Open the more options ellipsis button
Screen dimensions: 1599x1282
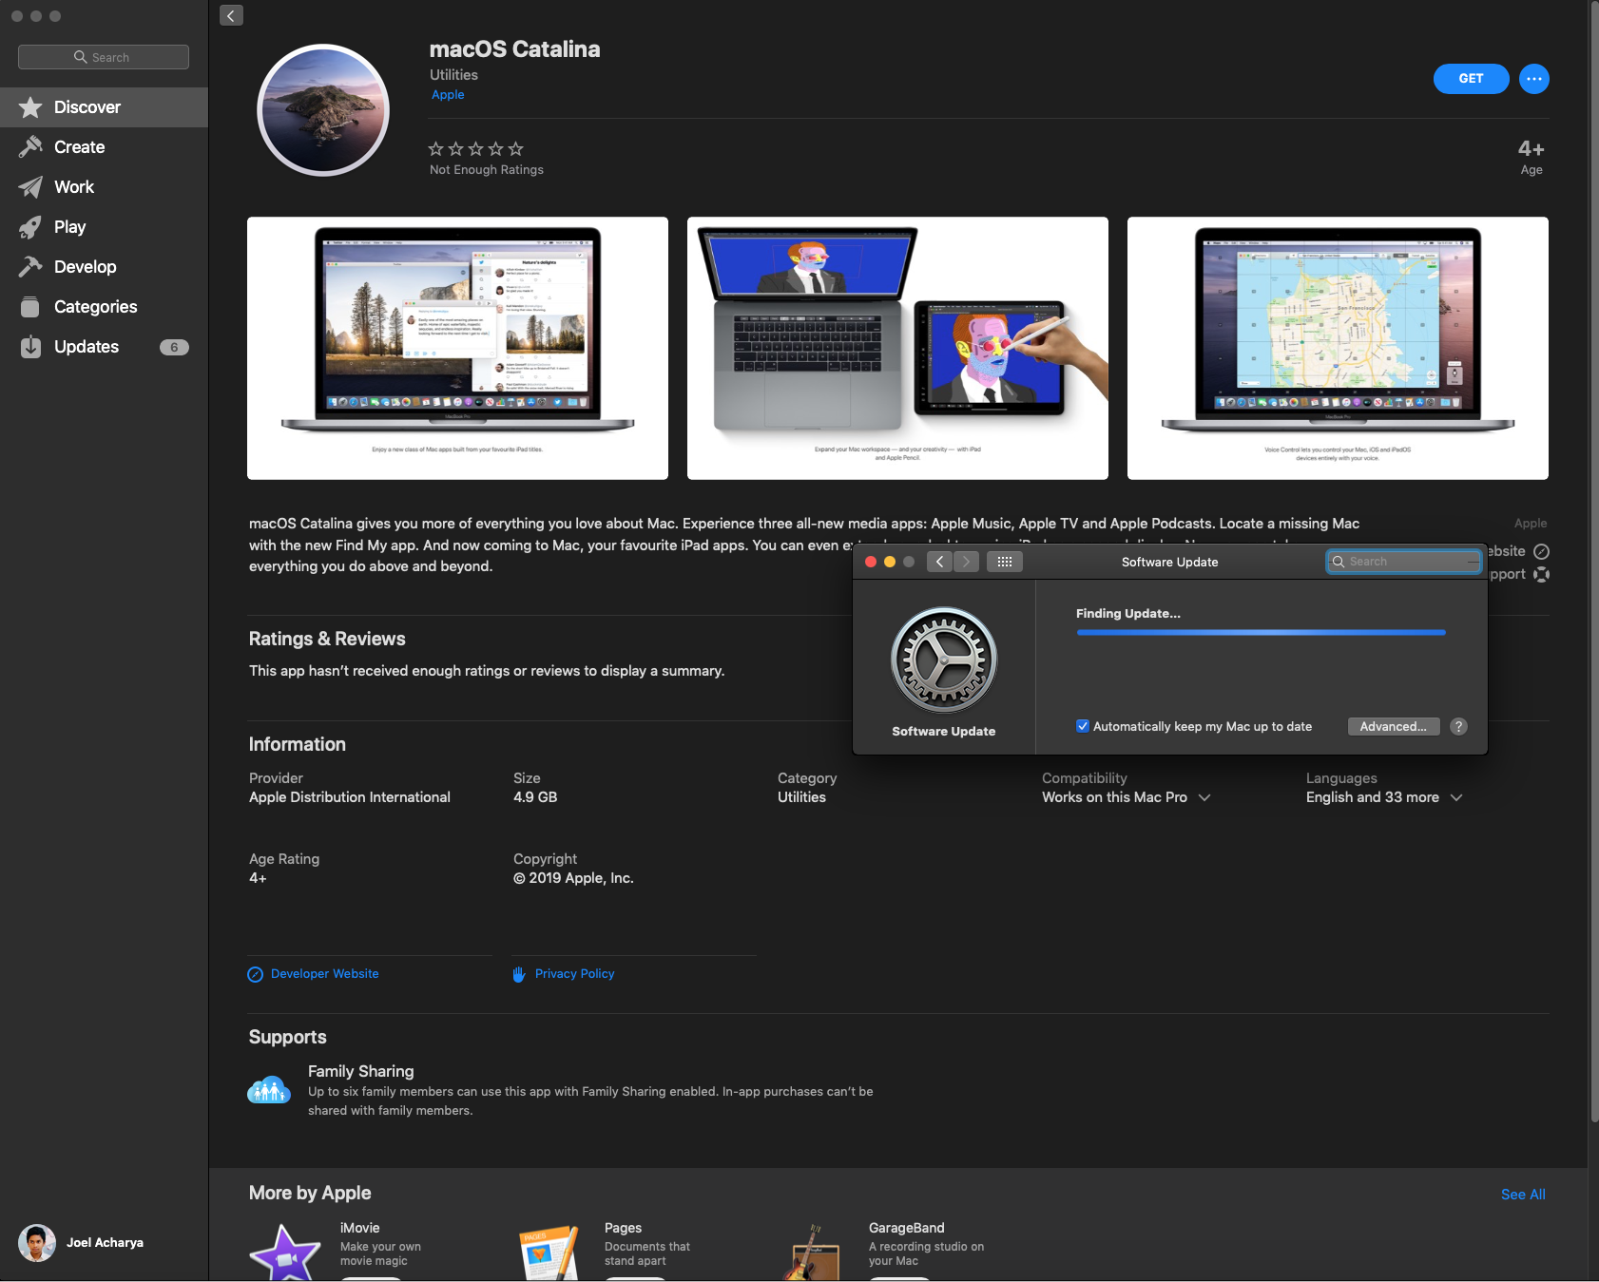[x=1533, y=79]
